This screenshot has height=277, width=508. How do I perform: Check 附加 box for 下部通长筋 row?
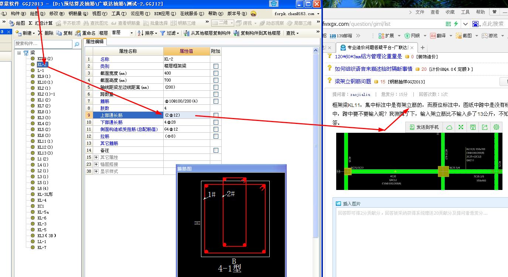[x=216, y=122]
